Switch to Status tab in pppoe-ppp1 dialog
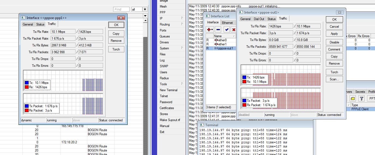This screenshot has height=155, width=375. coord(40,24)
